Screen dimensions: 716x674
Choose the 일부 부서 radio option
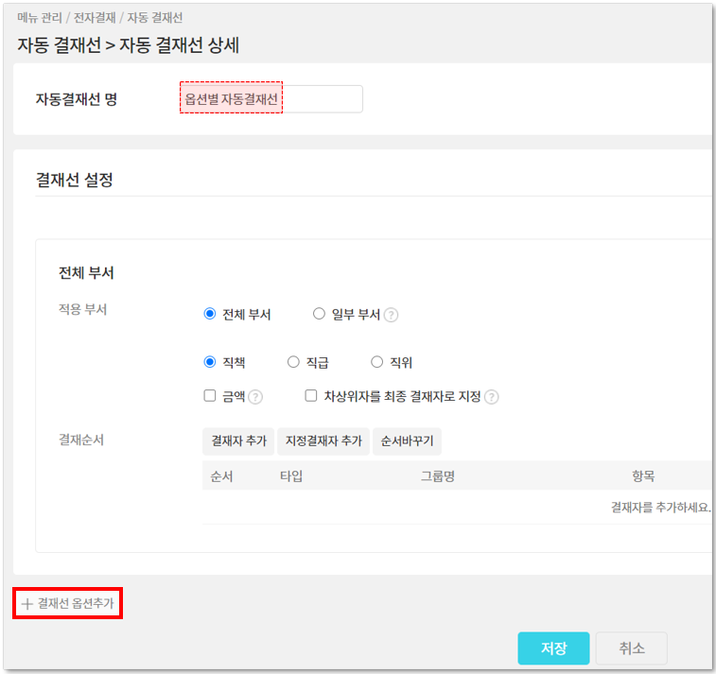point(319,314)
